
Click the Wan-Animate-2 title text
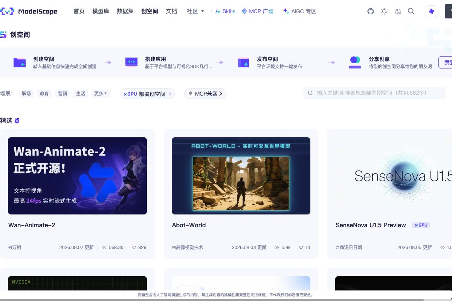pos(32,225)
